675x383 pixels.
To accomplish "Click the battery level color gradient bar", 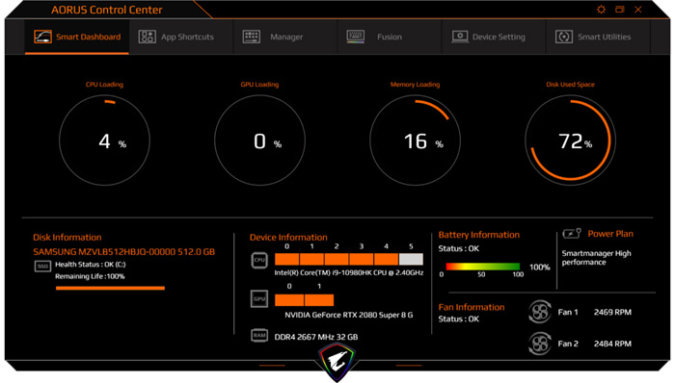I will 482,267.
